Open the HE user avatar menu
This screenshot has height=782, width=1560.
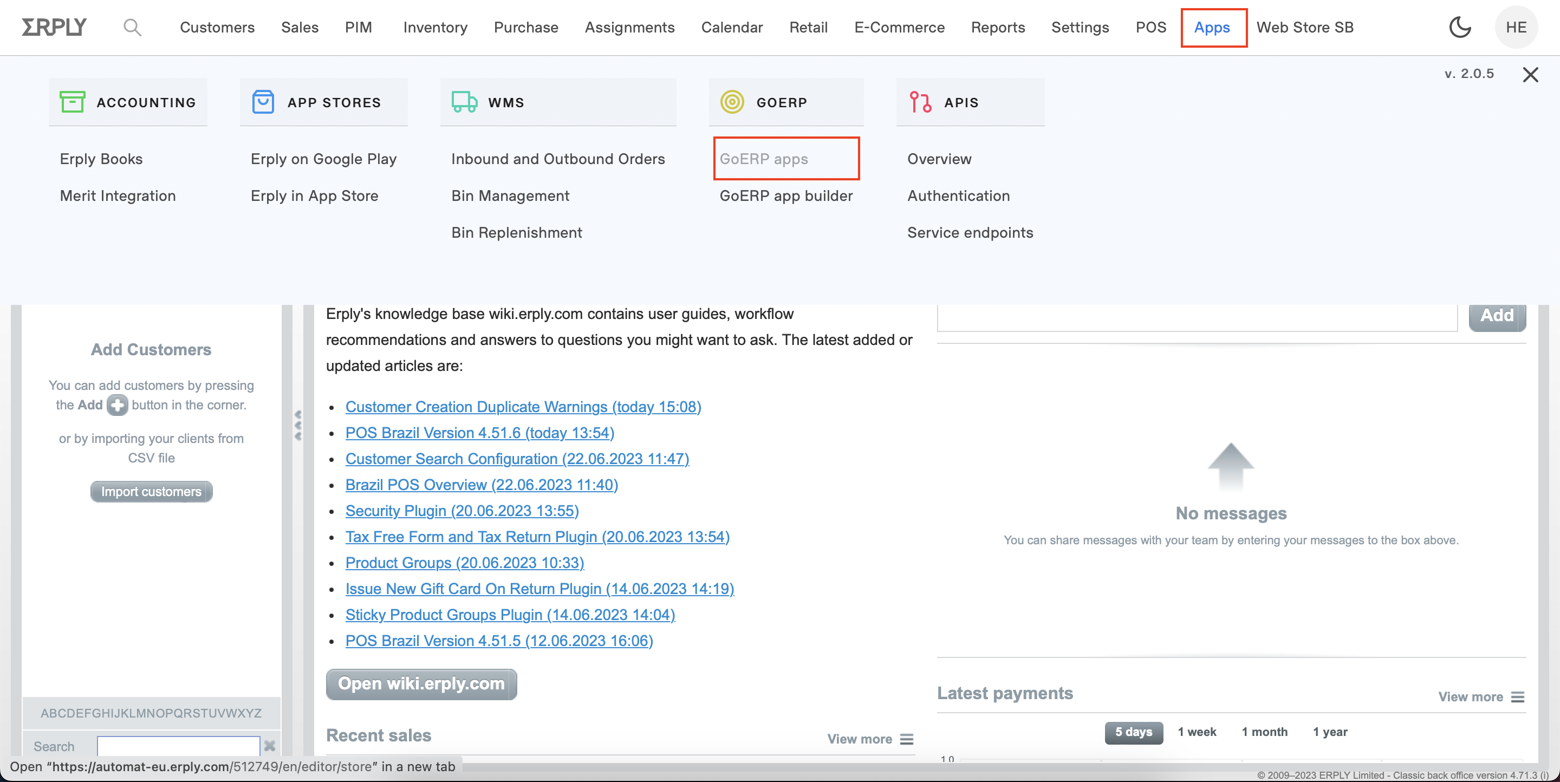[x=1517, y=27]
